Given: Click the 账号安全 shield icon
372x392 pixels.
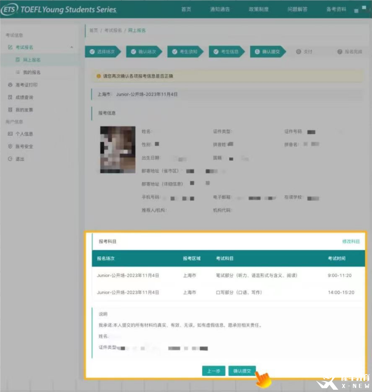Looking at the screenshot, I should (x=10, y=146).
